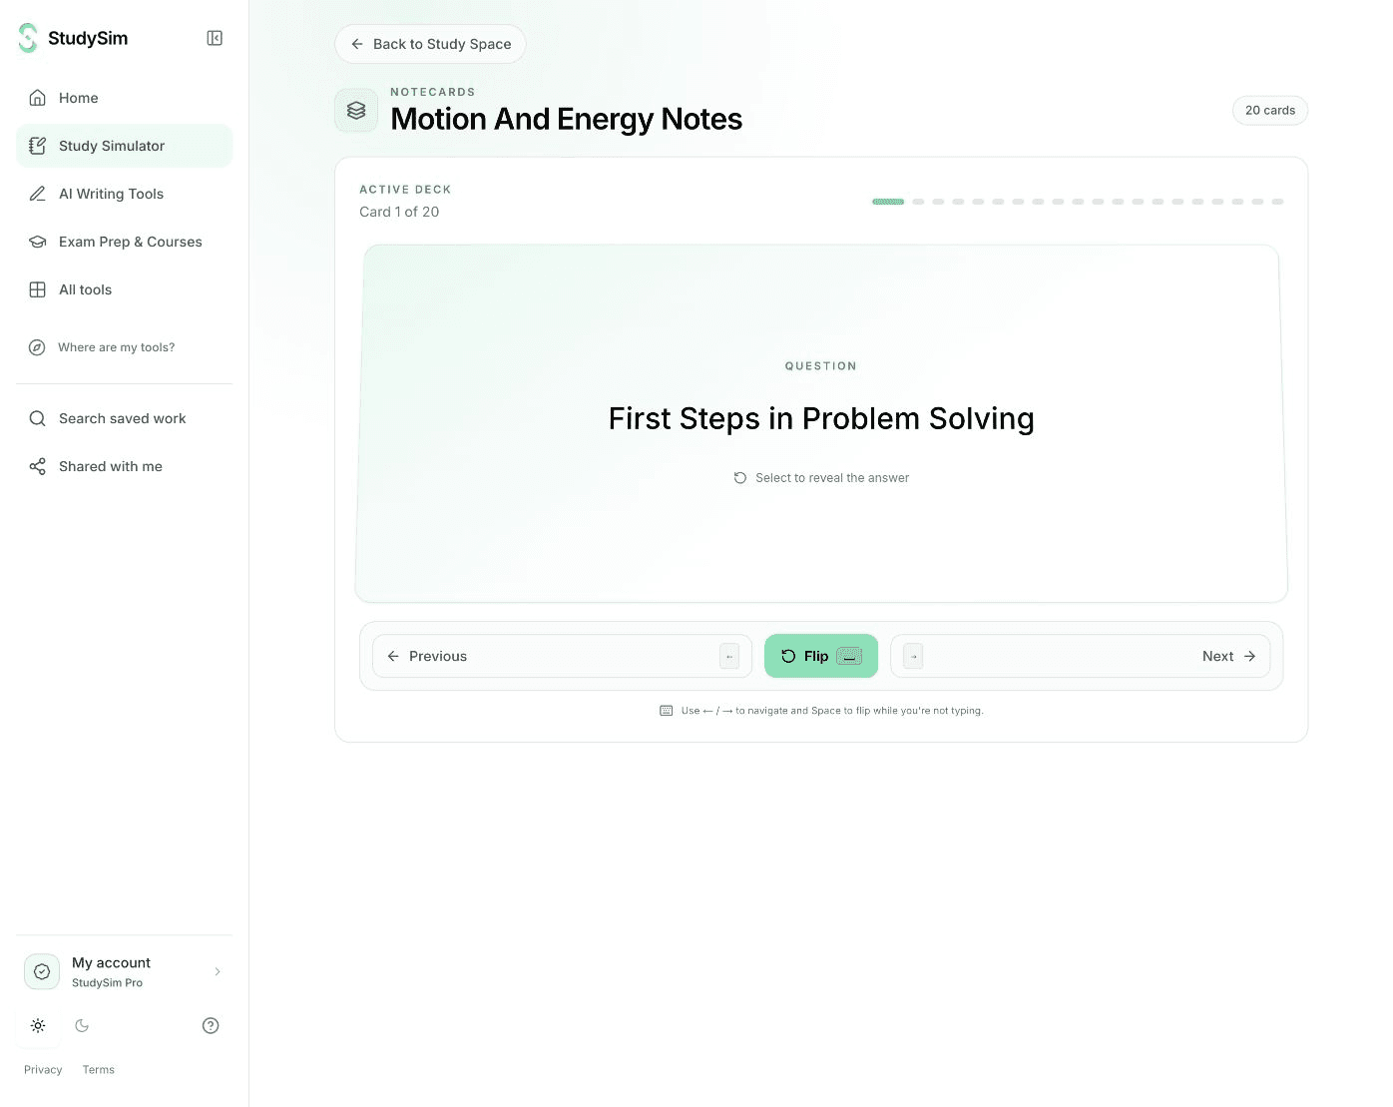Switch to dark theme moon icon
This screenshot has height=1107, width=1393.
[x=82, y=1025]
